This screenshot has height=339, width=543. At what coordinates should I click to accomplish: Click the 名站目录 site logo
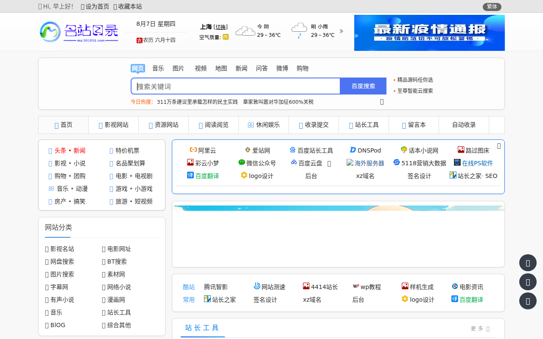point(79,32)
